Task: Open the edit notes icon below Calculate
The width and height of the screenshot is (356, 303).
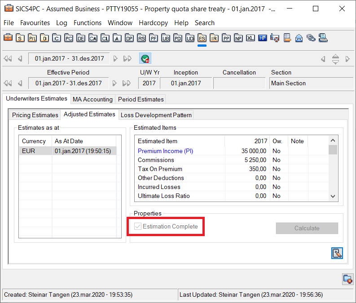Action: point(337,253)
